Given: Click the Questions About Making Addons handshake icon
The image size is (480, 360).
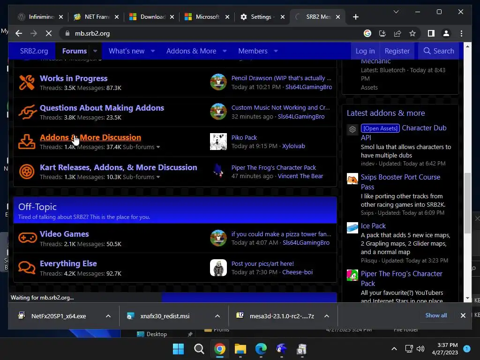Looking at the screenshot, I should 27,112.
